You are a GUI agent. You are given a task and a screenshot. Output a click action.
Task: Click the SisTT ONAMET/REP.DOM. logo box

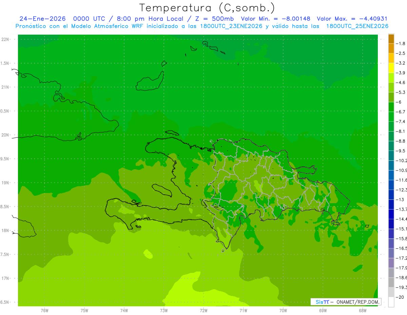tap(346, 302)
